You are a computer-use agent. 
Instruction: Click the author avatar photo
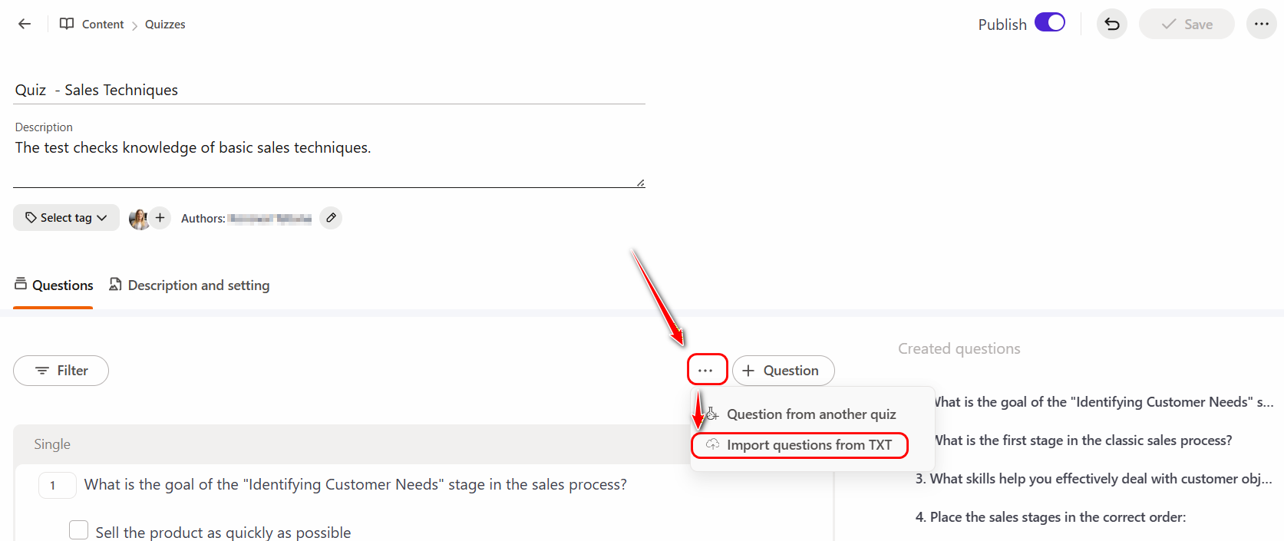139,219
